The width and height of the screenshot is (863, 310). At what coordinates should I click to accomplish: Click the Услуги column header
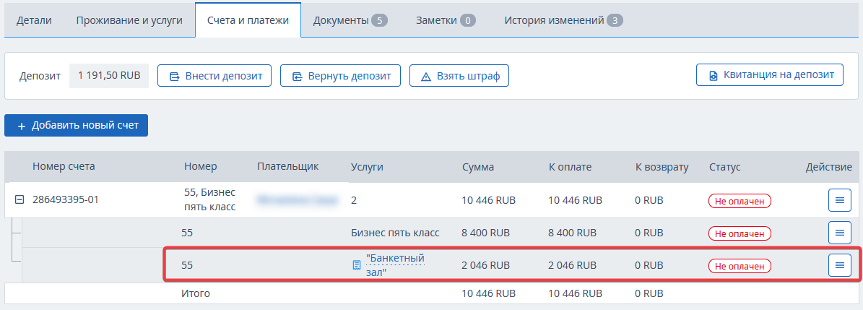coord(367,167)
